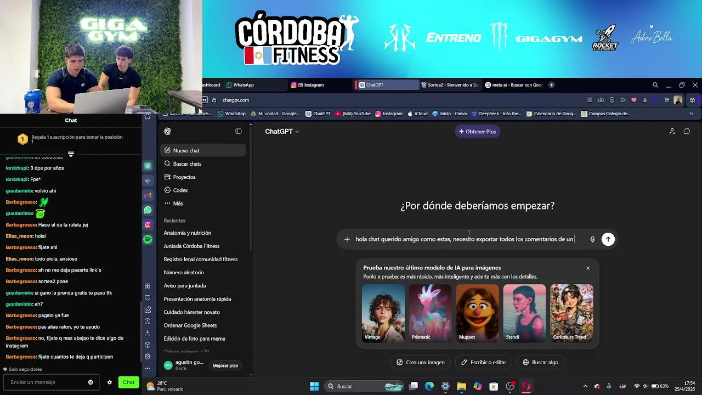Click the Crea una imagen chip
The height and width of the screenshot is (395, 702).
(x=421, y=362)
